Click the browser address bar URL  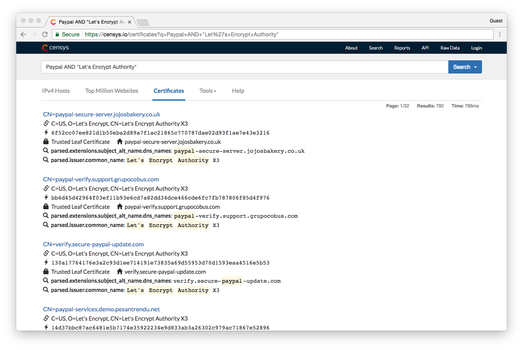182,34
